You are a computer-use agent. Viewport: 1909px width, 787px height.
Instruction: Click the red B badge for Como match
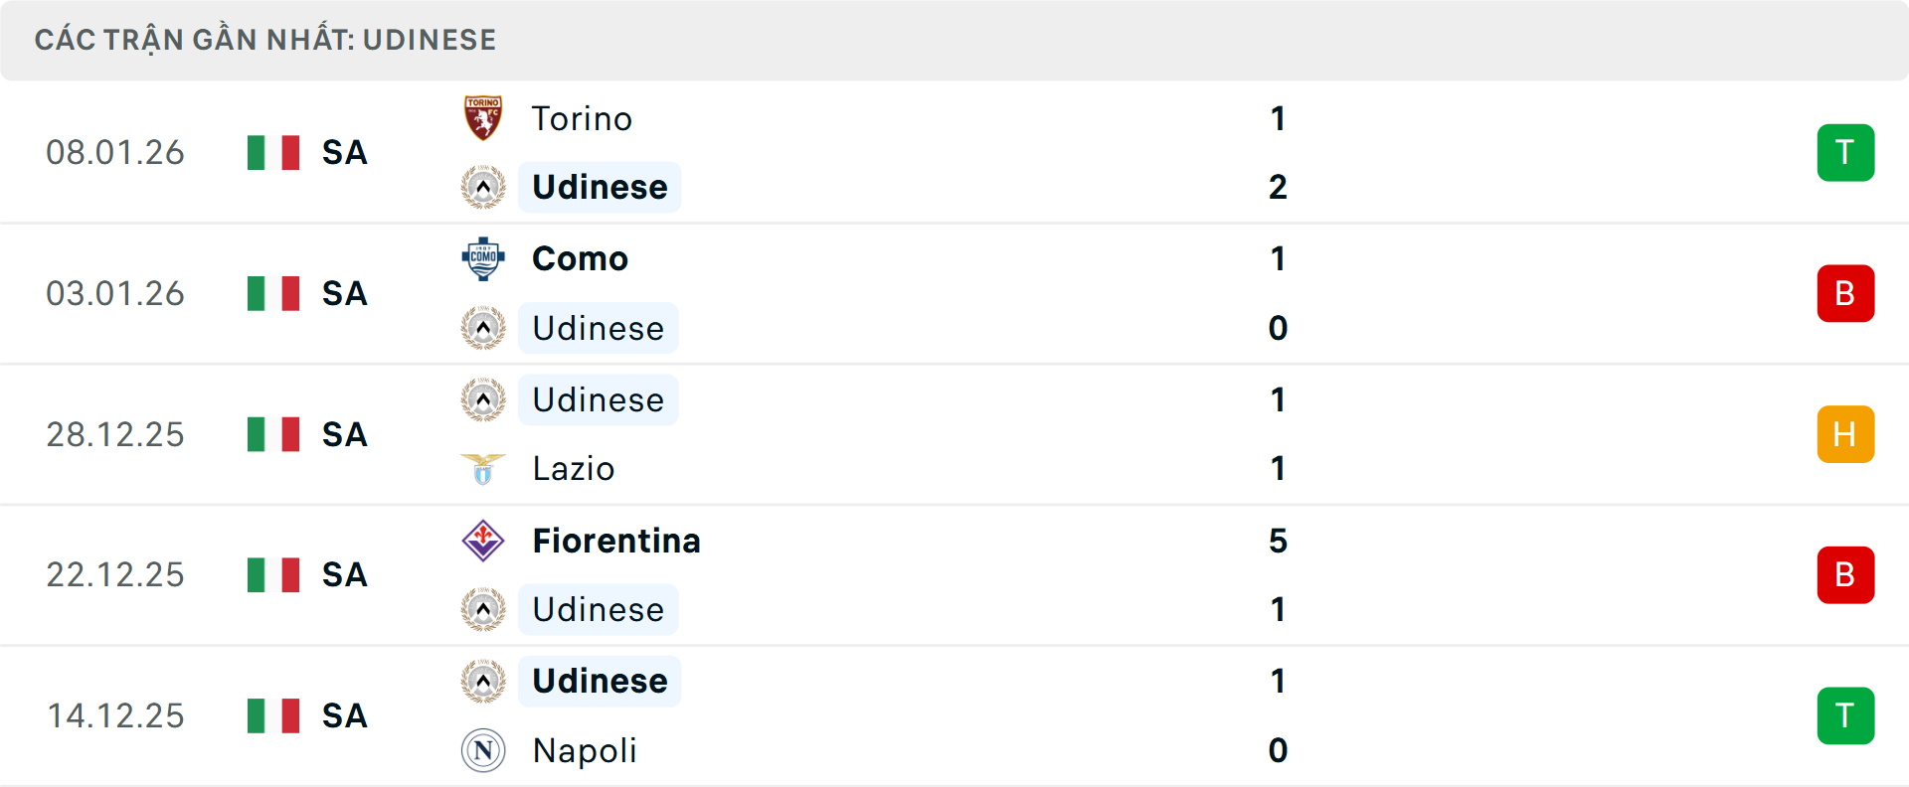(1845, 293)
